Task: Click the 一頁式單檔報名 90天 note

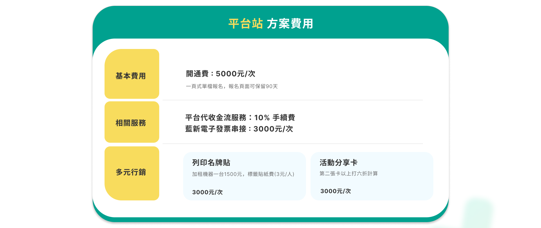Action: [232, 86]
